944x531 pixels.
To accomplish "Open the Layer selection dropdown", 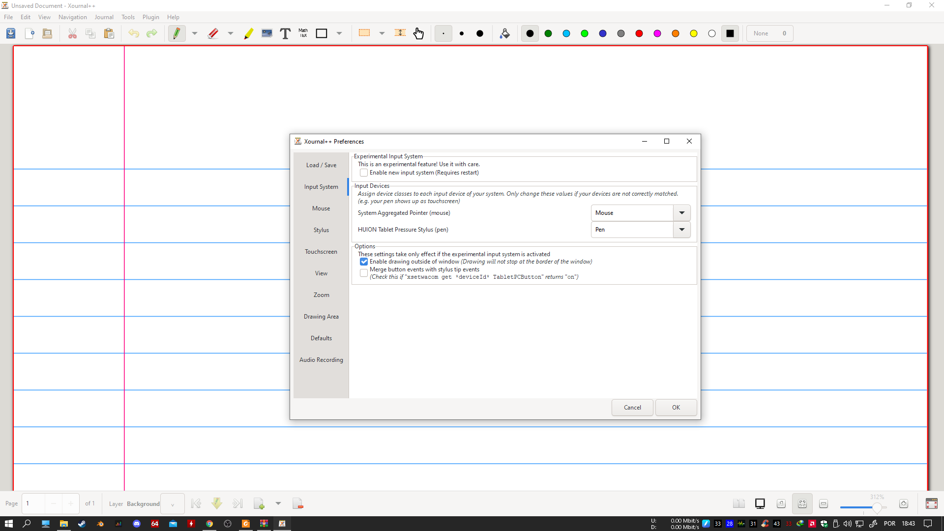I will pyautogui.click(x=173, y=504).
